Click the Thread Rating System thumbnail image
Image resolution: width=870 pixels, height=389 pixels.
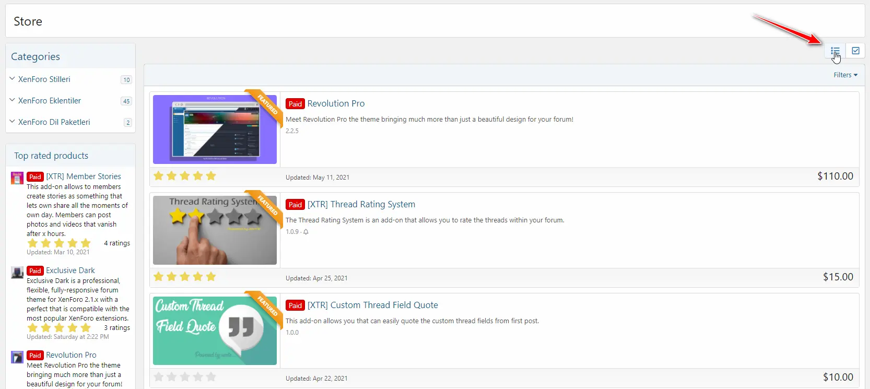coord(215,230)
